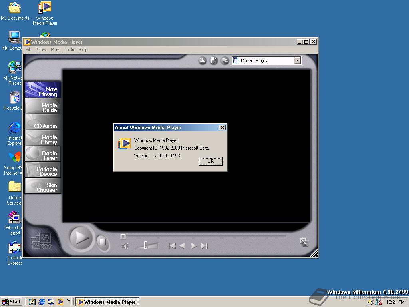Open the View menu
This screenshot has width=409, height=307.
point(41,50)
